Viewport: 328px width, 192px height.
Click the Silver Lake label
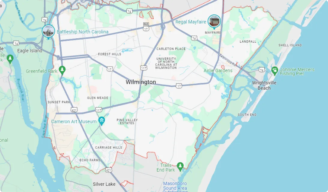[x=104, y=184]
